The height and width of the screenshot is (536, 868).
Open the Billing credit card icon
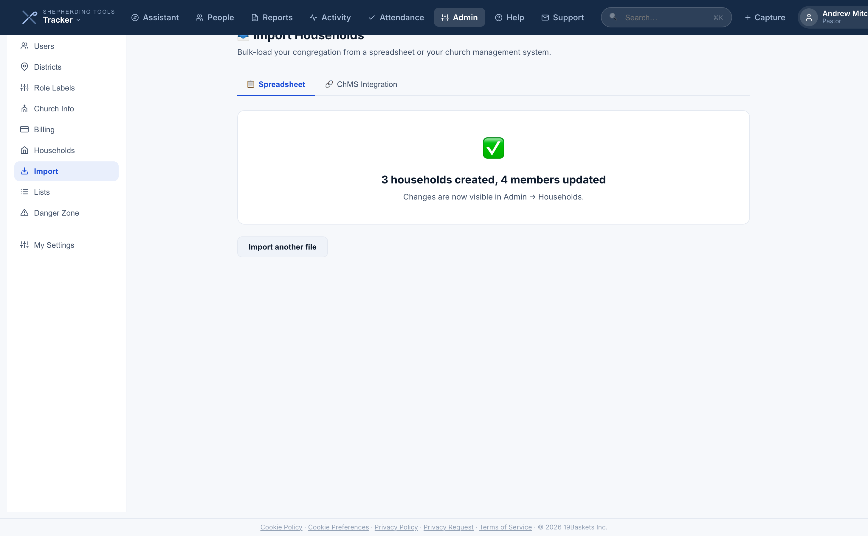pos(24,130)
